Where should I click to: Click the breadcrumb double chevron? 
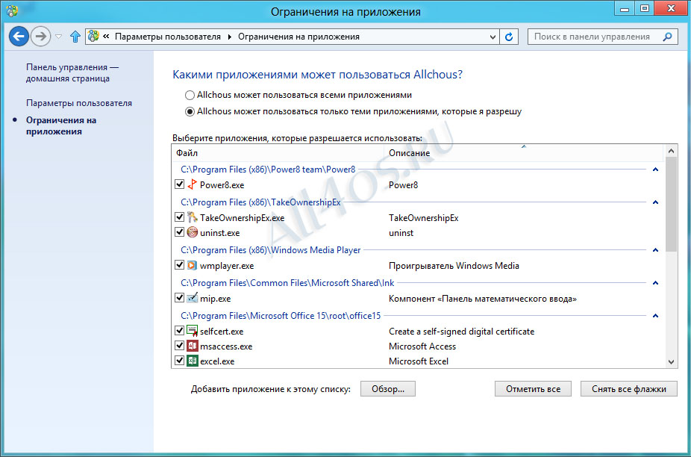(x=106, y=37)
